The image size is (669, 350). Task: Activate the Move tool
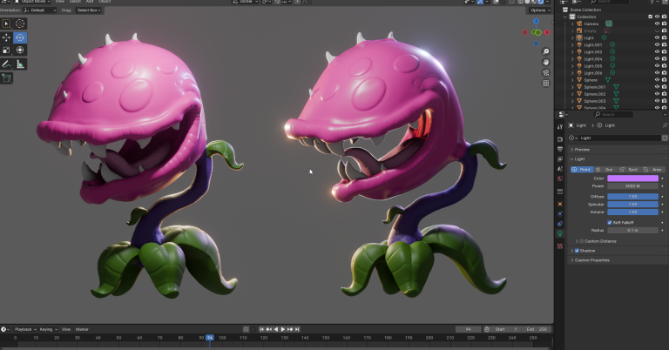[x=6, y=37]
